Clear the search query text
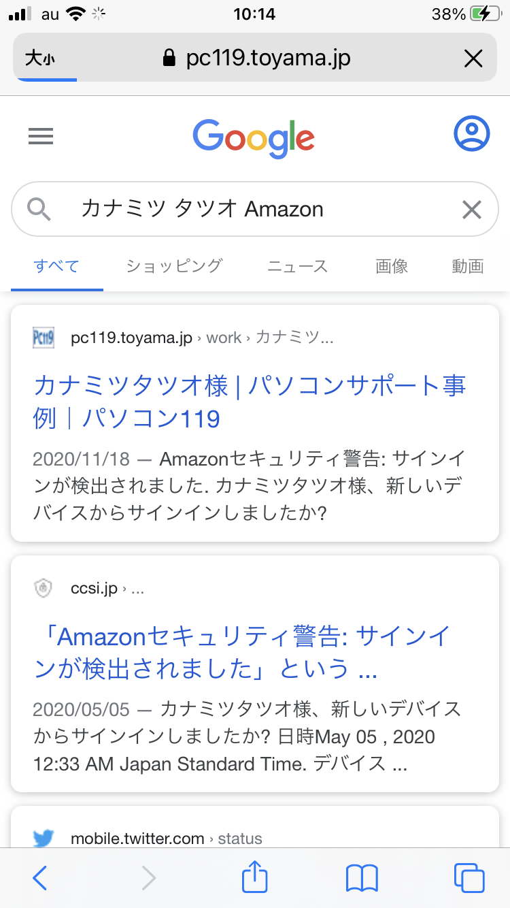This screenshot has height=908, width=510. point(471,210)
